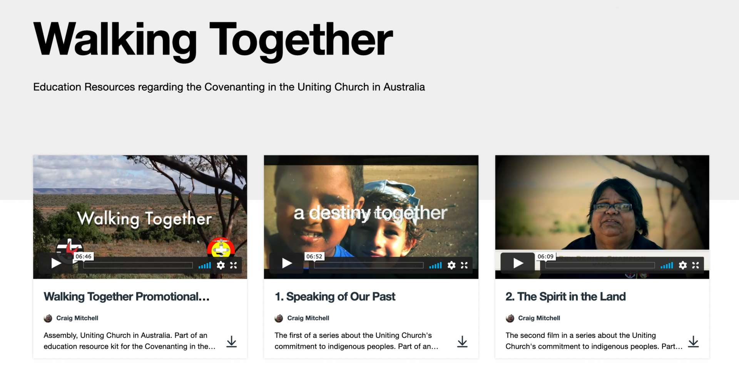Image resolution: width=739 pixels, height=376 pixels.
Task: Play the Walking Together Promotional video
Action: coord(56,263)
